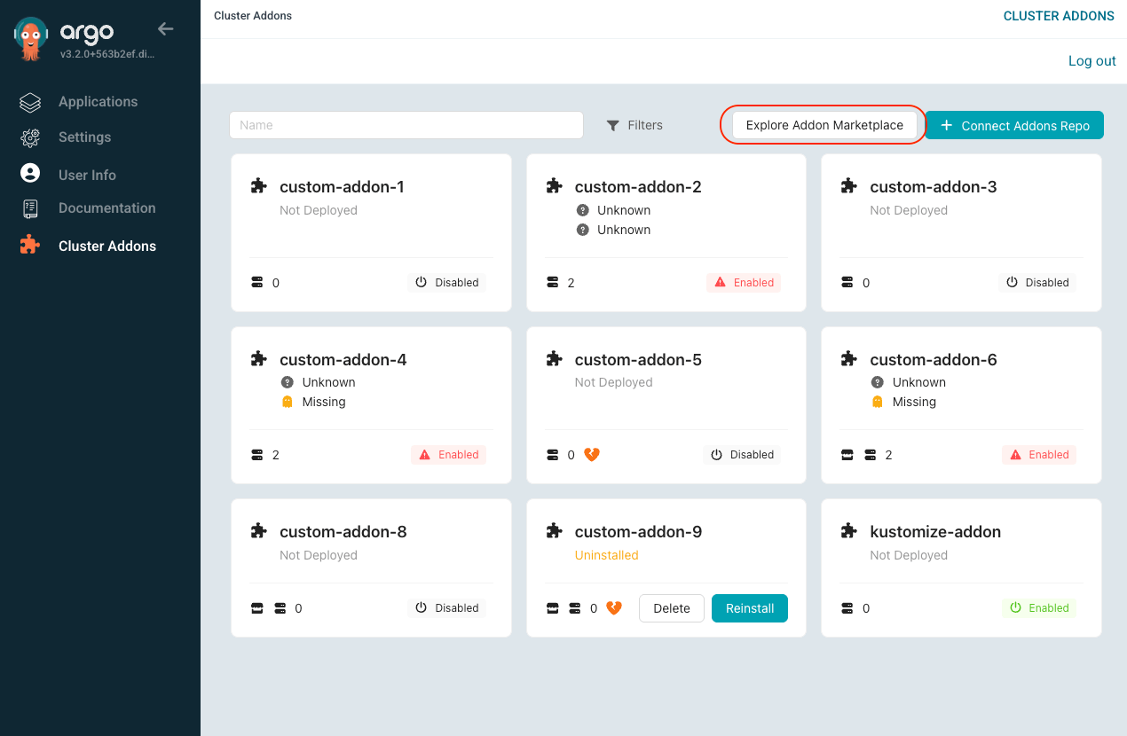Open the CLUSTER ADDONS header tab
This screenshot has width=1127, height=736.
click(1059, 15)
